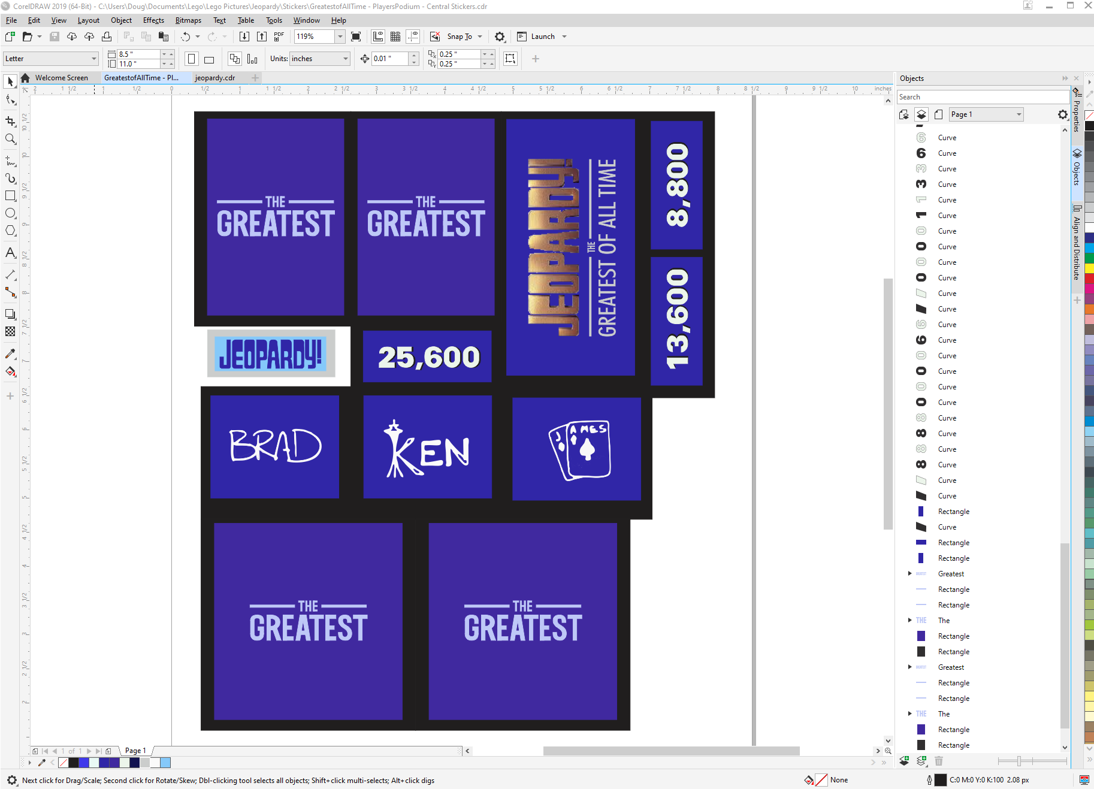
Task: Open the Properties docker tab
Action: [x=1077, y=110]
